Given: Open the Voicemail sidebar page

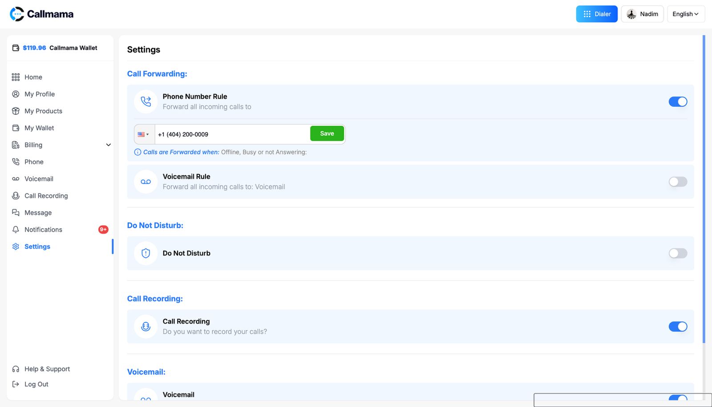Looking at the screenshot, I should 39,178.
